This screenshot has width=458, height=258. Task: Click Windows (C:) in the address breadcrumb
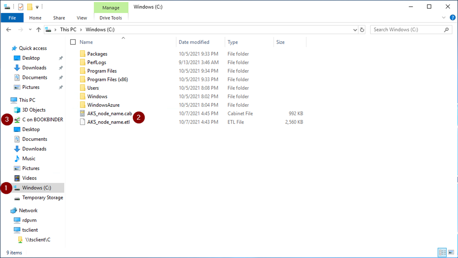pos(100,29)
